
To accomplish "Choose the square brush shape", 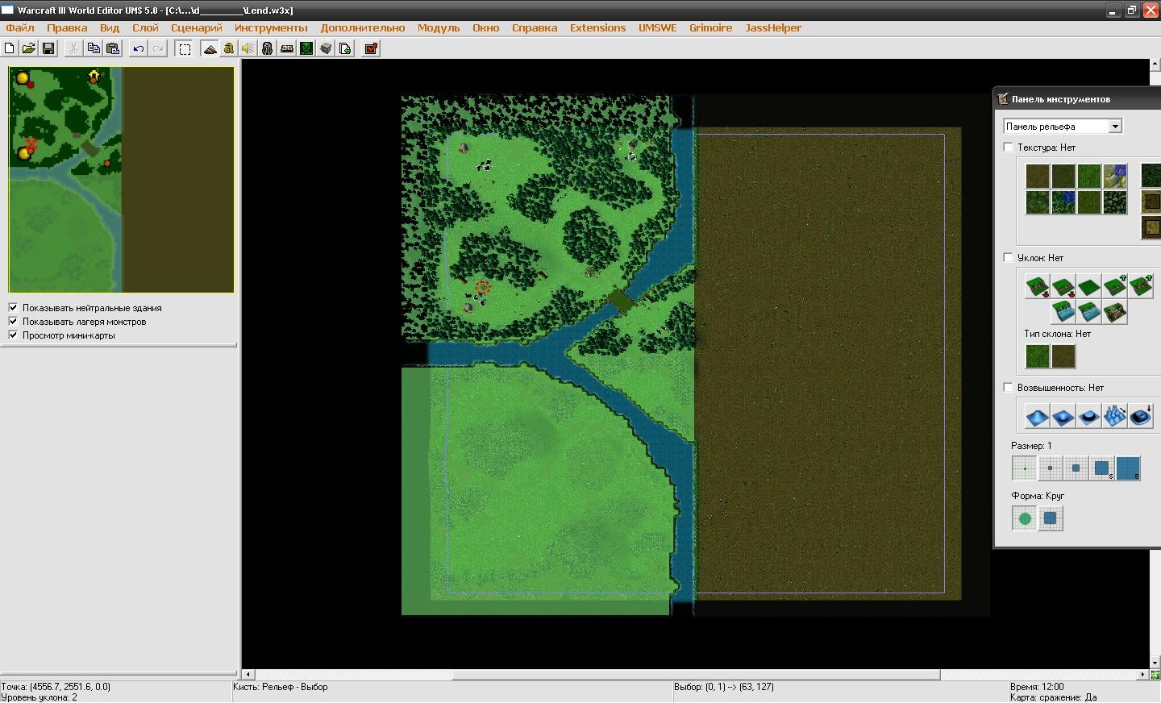I will click(x=1051, y=518).
